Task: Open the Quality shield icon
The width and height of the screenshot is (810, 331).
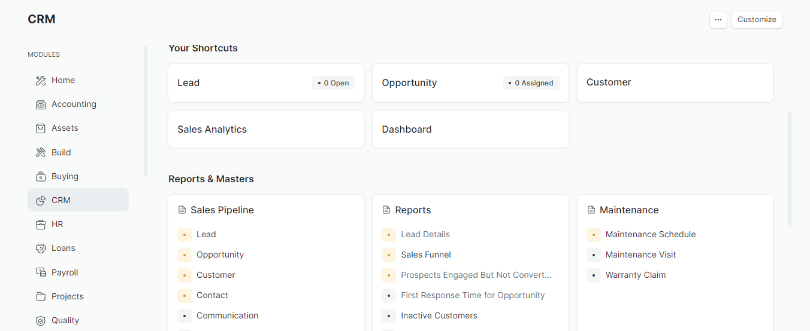Action: point(41,321)
